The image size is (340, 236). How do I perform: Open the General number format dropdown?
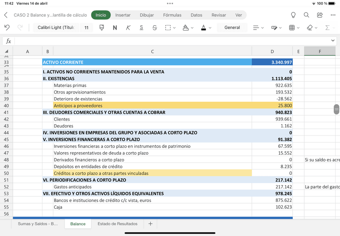click(232, 28)
